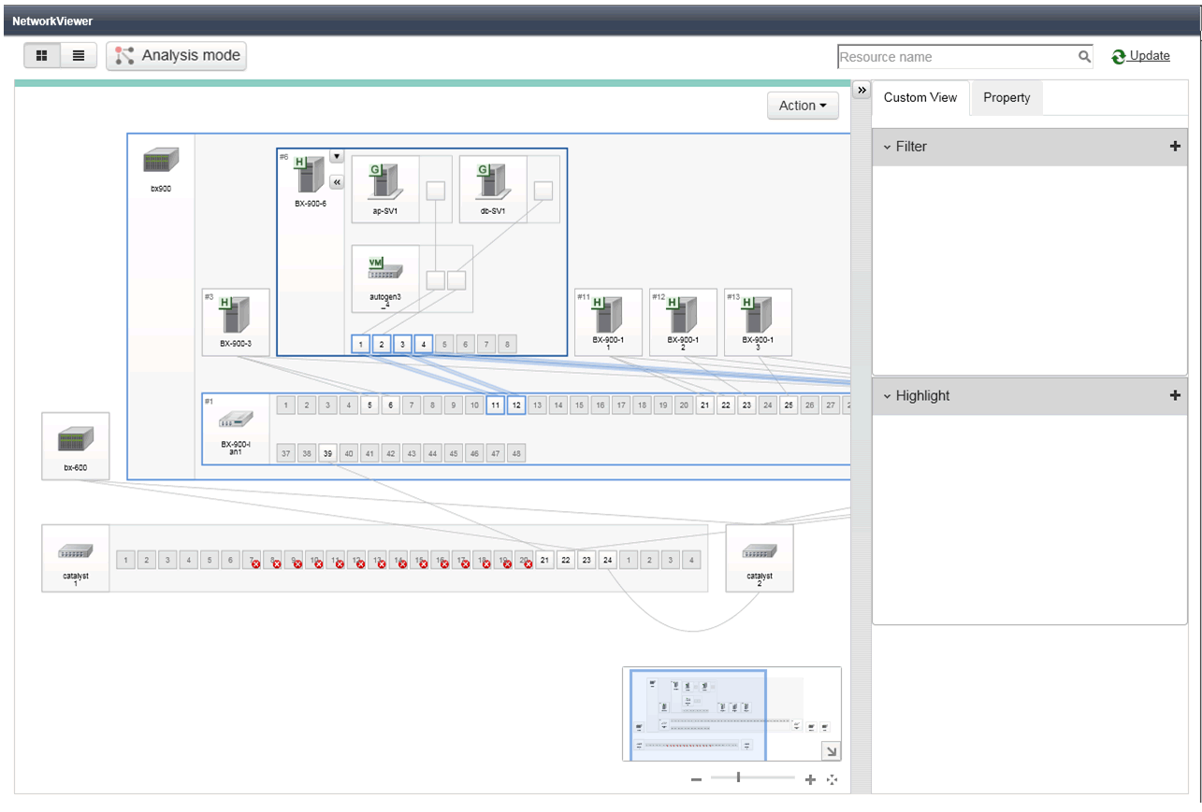1202x812 pixels.
Task: Click the autogen3_4 virtual switch icon
Action: [x=384, y=269]
